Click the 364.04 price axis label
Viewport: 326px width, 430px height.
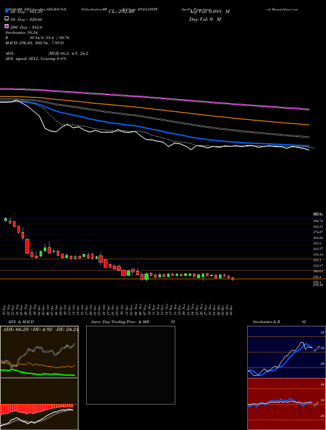(318, 238)
